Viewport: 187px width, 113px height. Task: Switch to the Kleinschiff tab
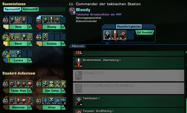point(30,9)
